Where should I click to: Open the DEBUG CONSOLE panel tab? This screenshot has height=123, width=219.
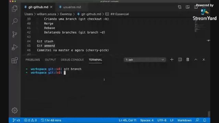pos(72,60)
